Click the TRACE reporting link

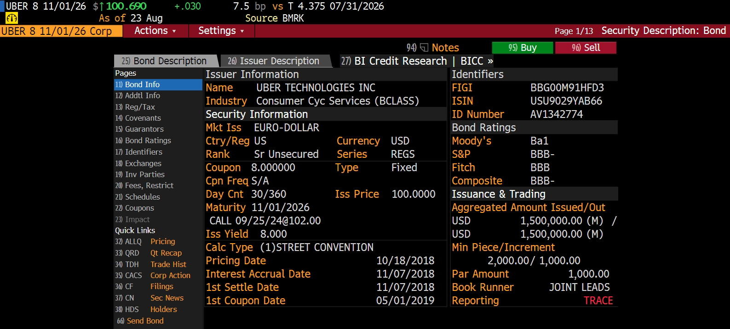[598, 301]
